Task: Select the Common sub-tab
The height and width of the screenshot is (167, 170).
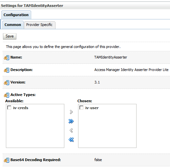Action: [13, 25]
